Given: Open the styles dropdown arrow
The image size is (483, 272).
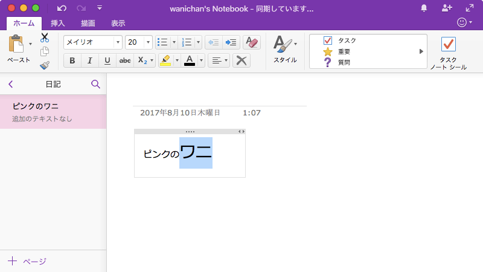Looking at the screenshot, I should (295, 44).
